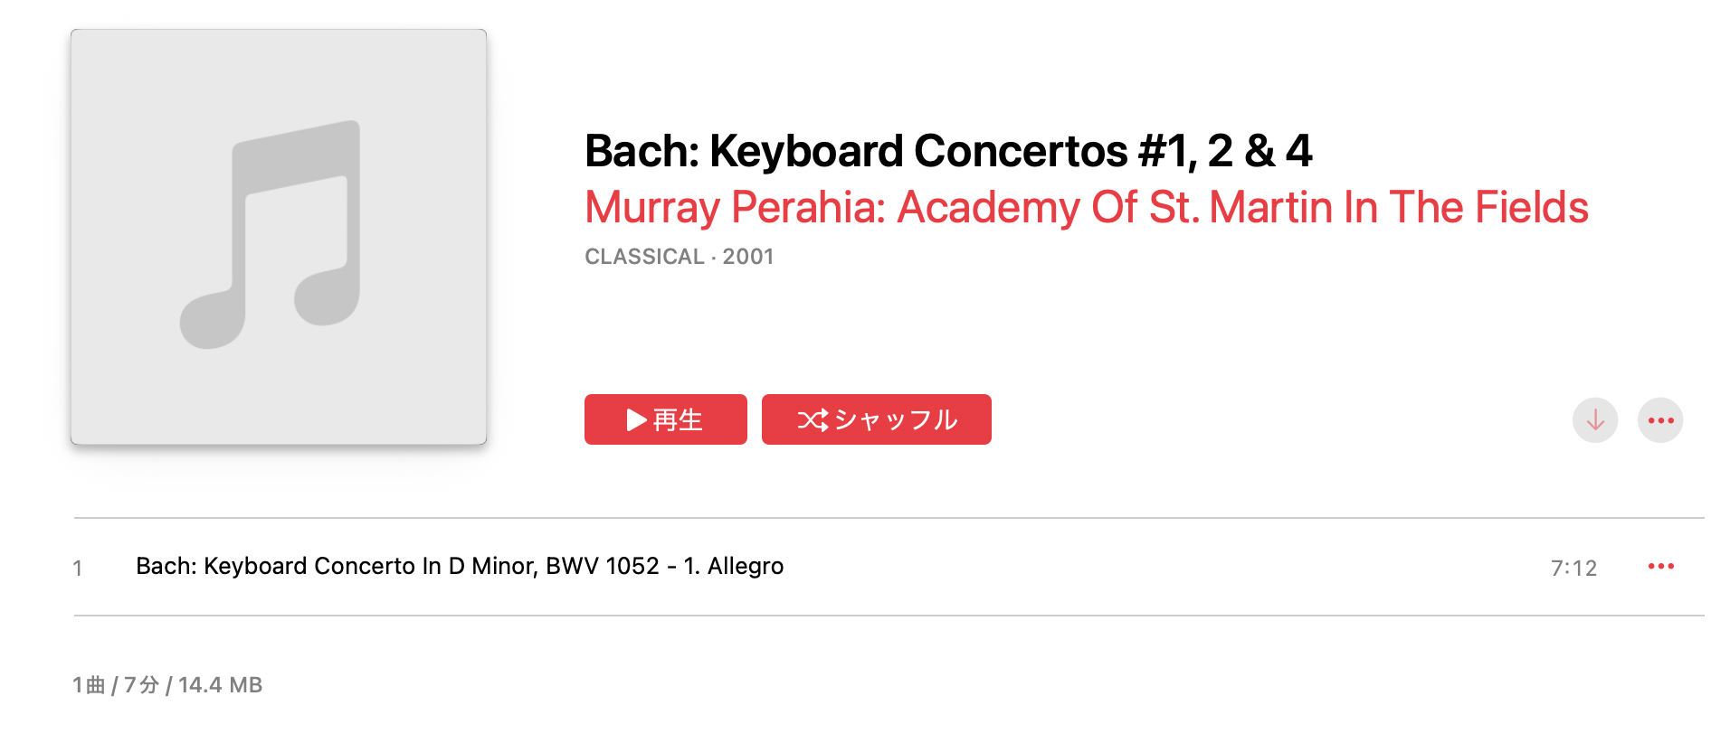This screenshot has width=1730, height=743.
Task: Click the 2001 release year text
Action: tap(748, 257)
